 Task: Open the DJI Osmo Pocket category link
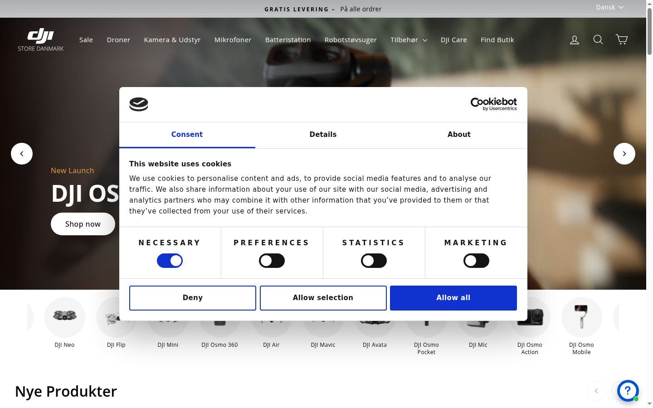(426, 348)
